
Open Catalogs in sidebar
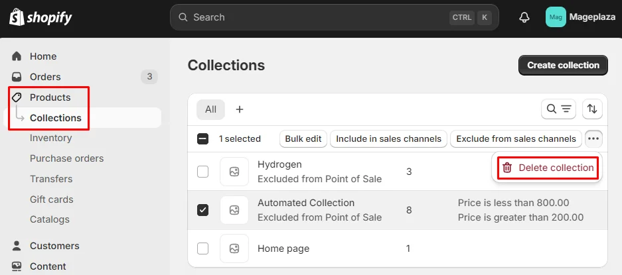click(50, 219)
